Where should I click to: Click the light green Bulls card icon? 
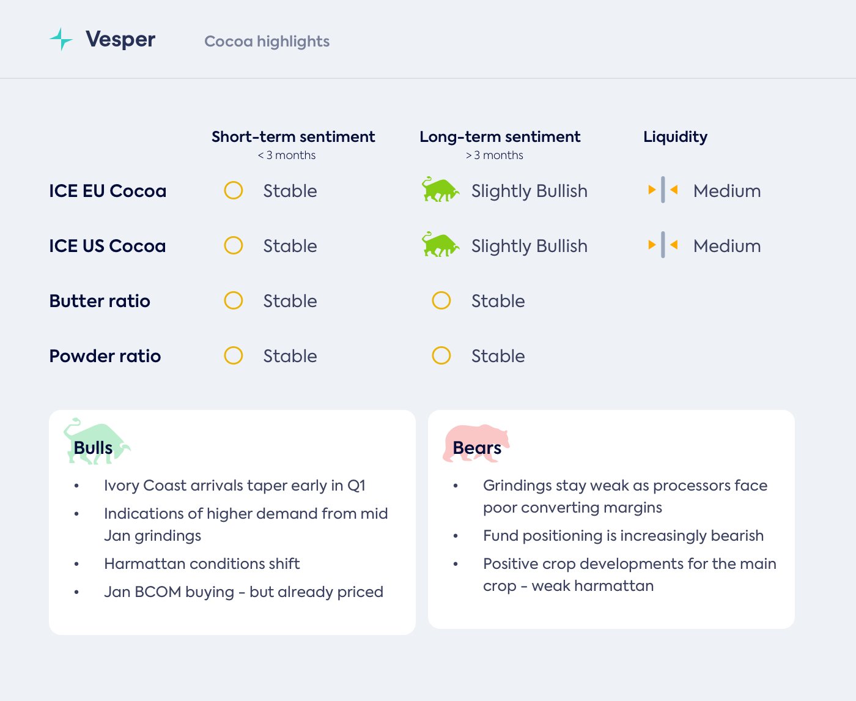pos(96,442)
